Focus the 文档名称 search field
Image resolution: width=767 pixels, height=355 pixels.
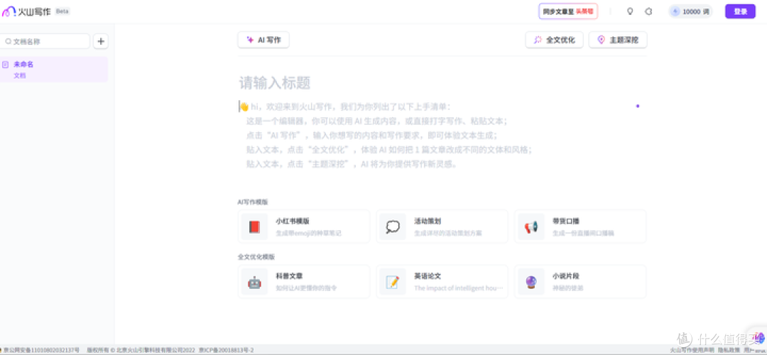pyautogui.click(x=45, y=42)
